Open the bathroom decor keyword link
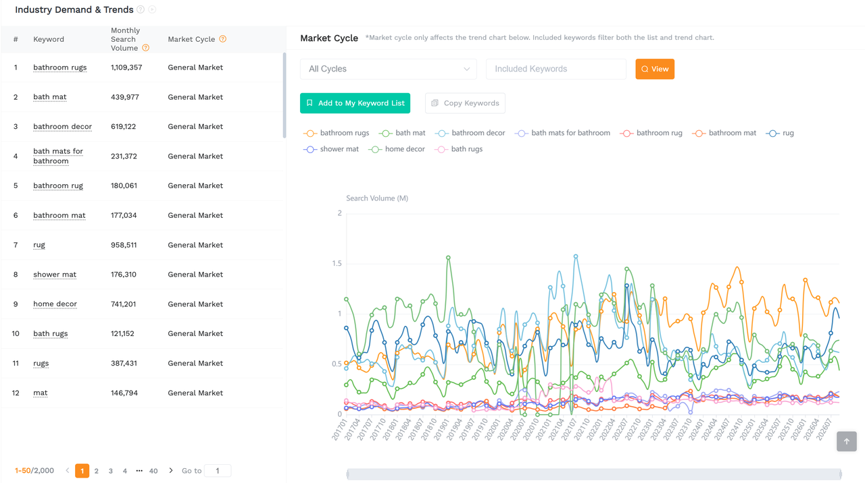This screenshot has width=865, height=483. [x=62, y=127]
